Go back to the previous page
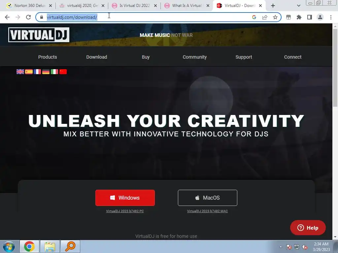338x253 pixels. [x=7, y=17]
